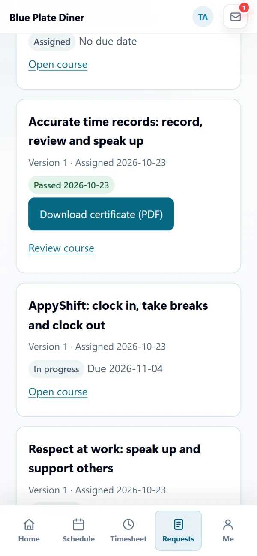Click AppyShift clock in course heading
The image size is (257, 556).
(118, 315)
